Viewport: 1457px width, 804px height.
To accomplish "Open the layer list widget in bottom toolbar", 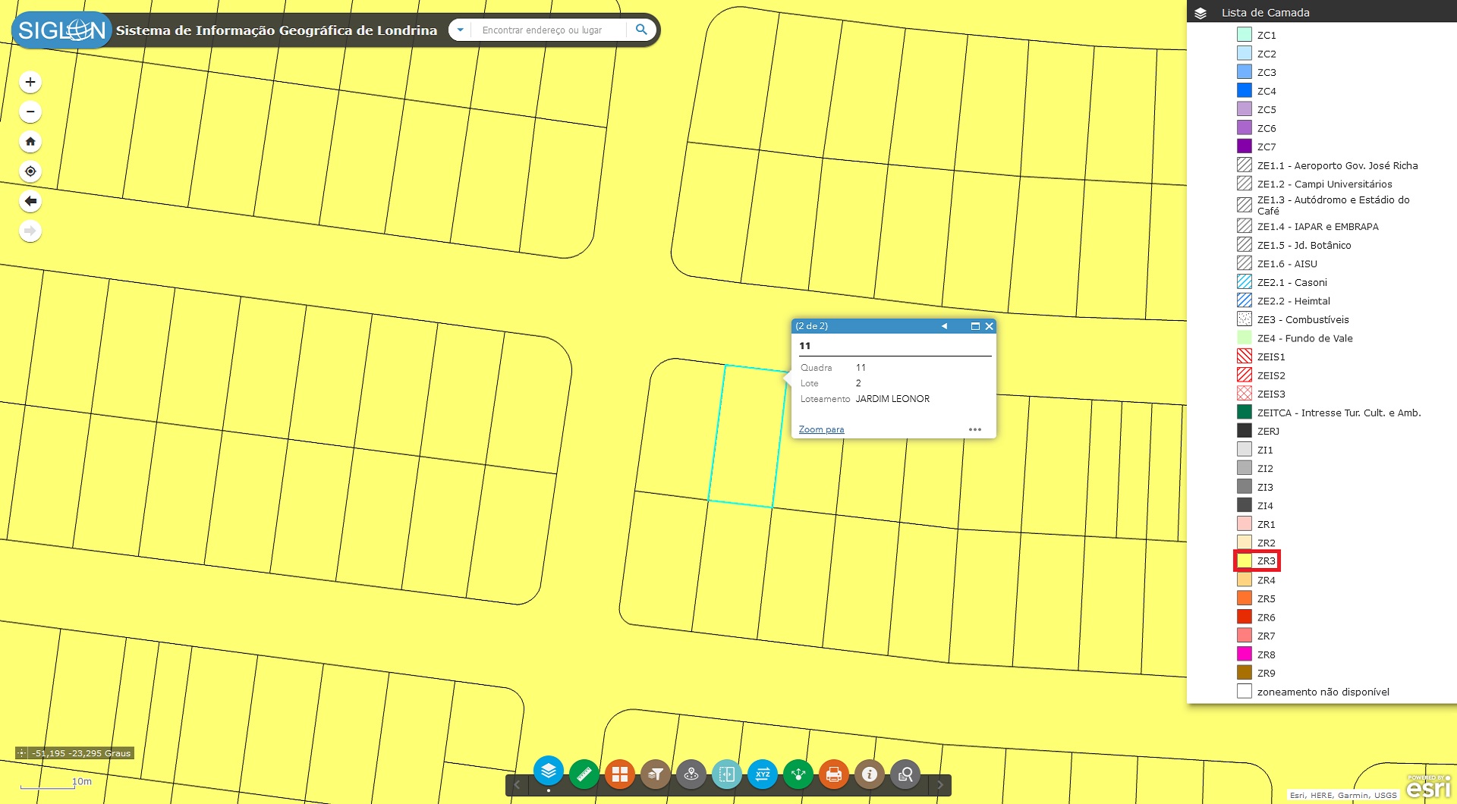I will (548, 772).
